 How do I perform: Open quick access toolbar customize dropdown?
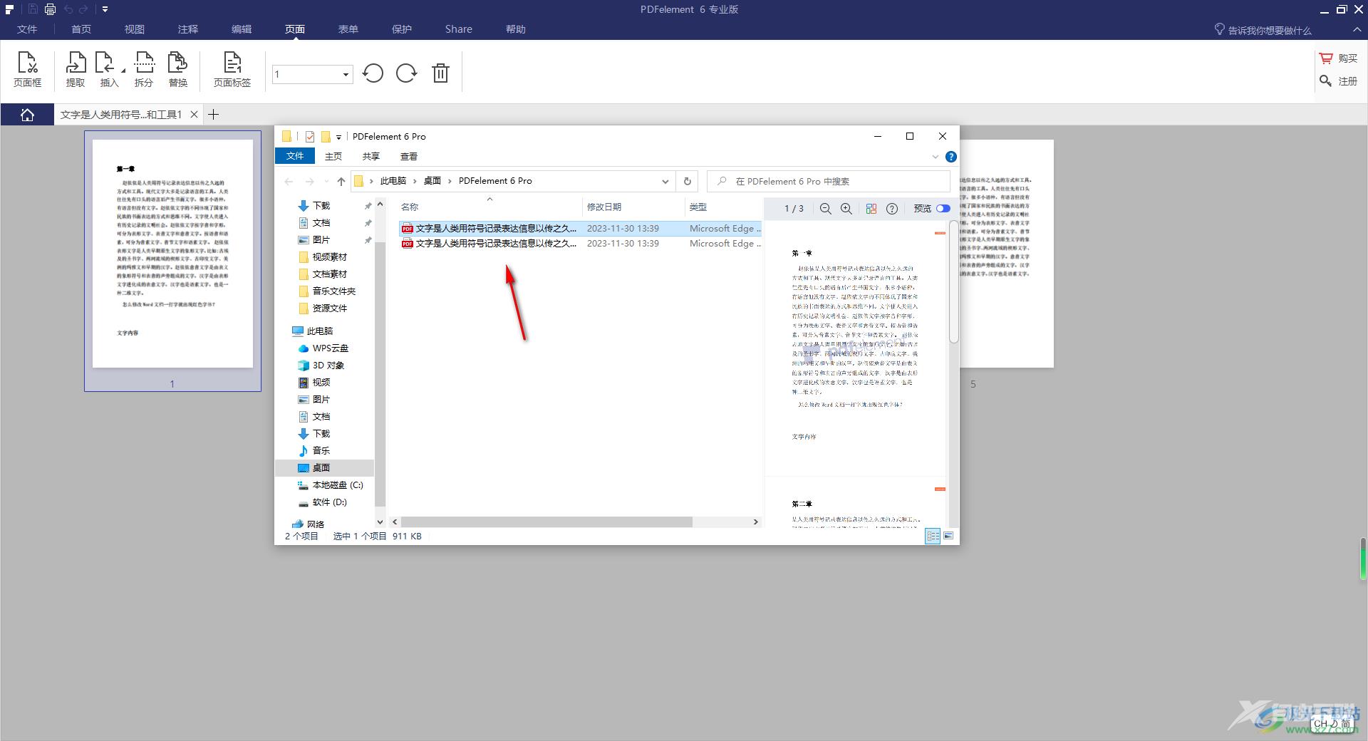105,9
